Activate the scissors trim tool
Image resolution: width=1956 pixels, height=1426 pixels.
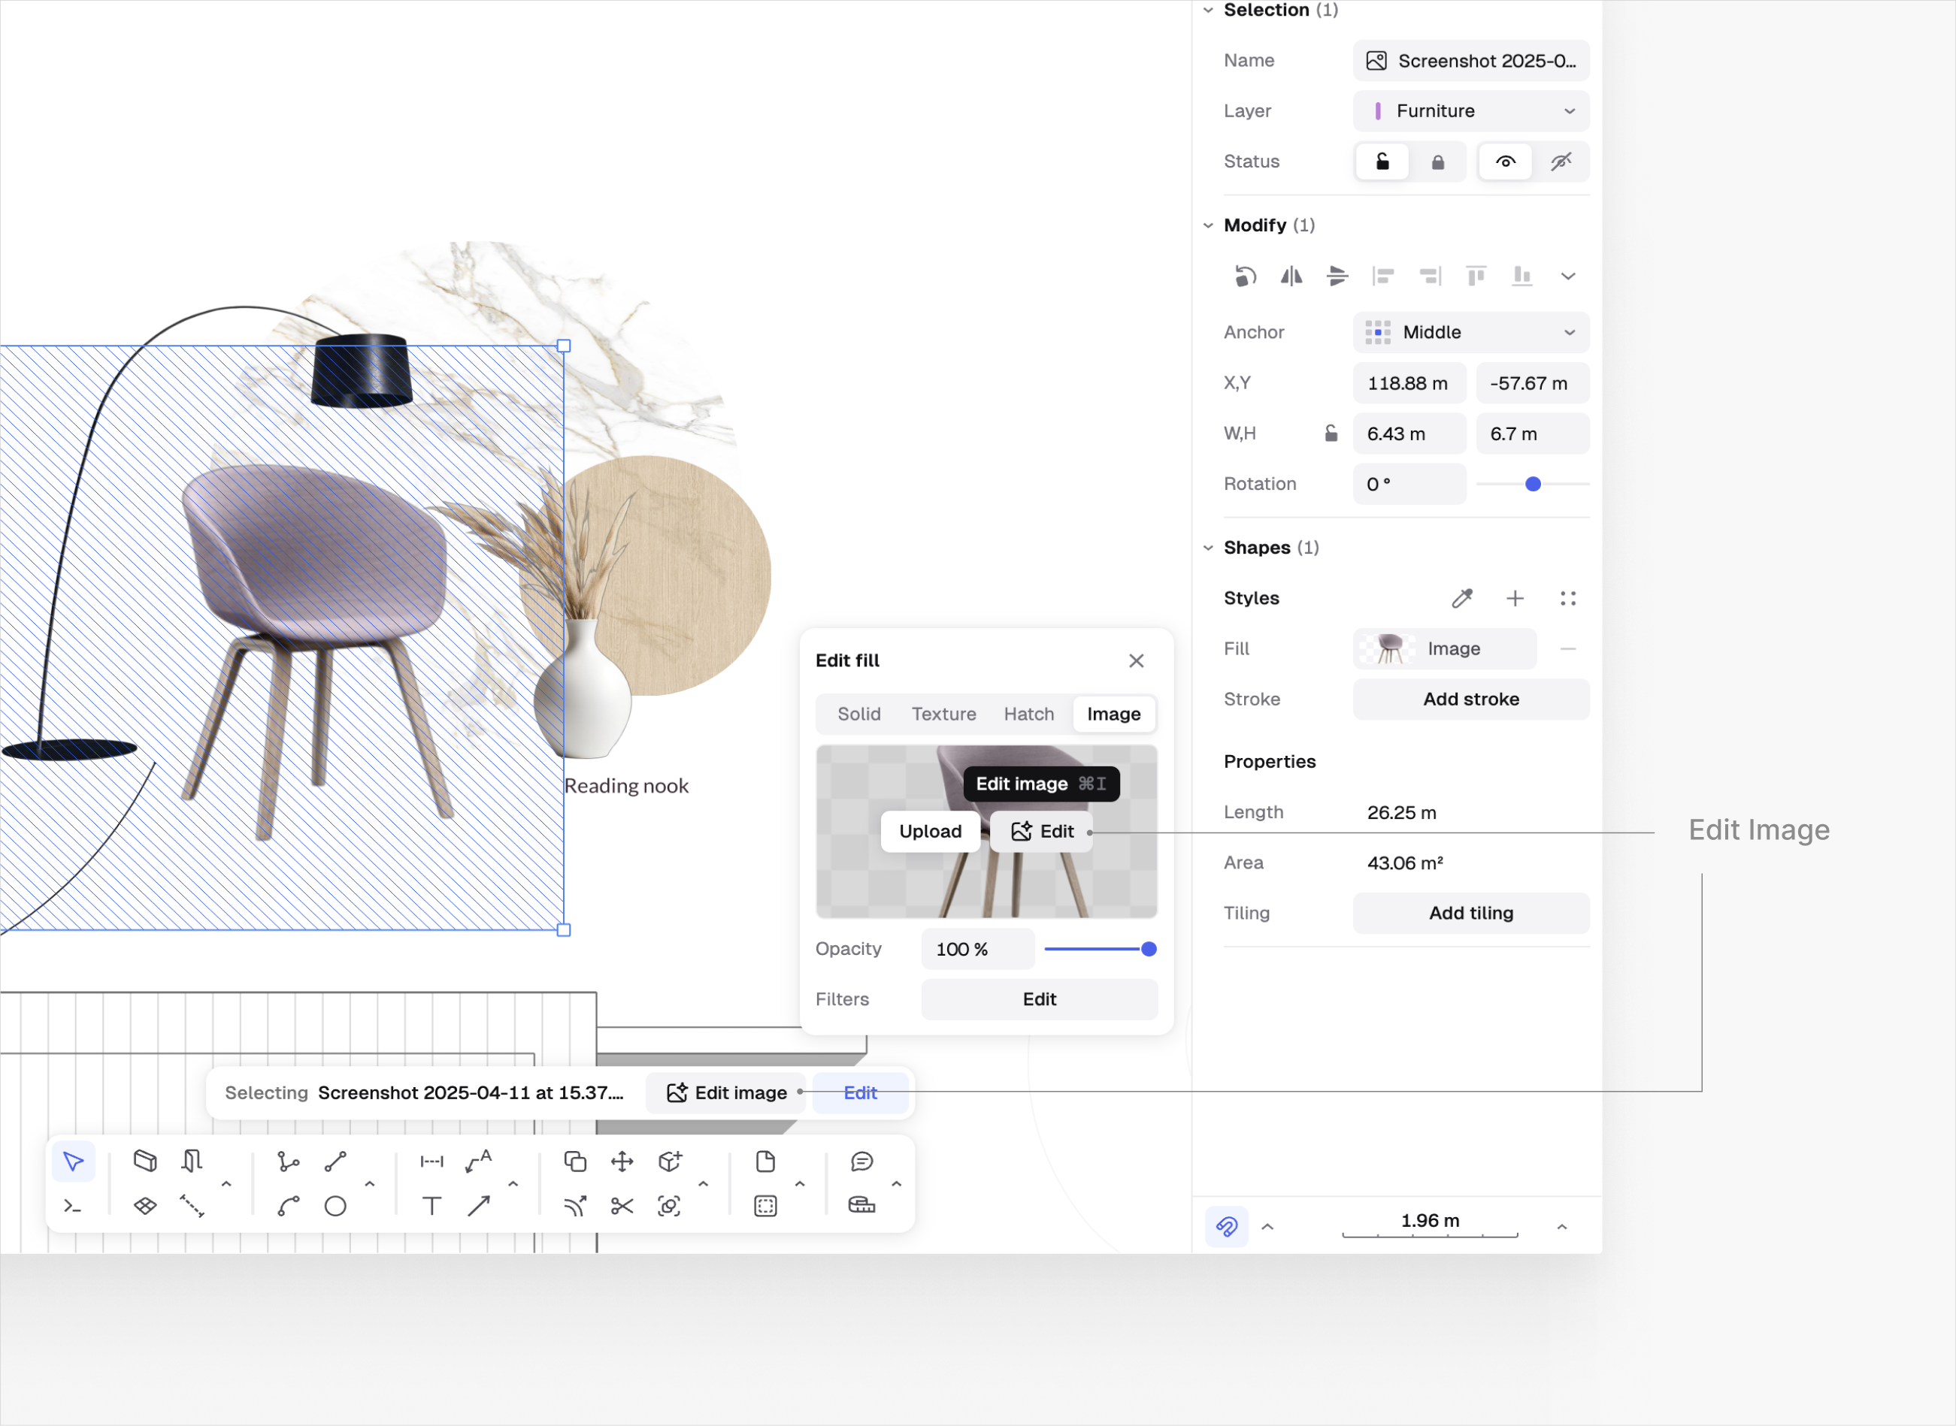tap(622, 1206)
